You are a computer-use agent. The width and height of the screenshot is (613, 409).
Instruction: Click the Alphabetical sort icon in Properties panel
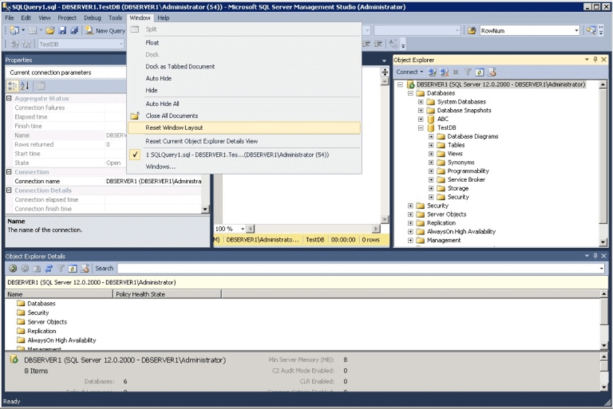pyautogui.click(x=25, y=86)
